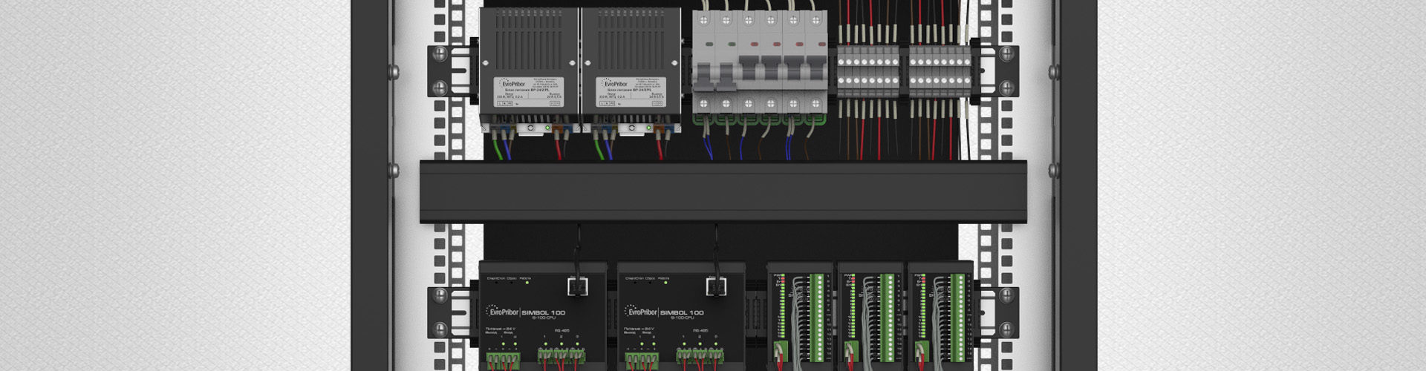Click the left terminal block group on DIN rail
Image resolution: width=1426 pixels, height=371 pixels.
(867, 72)
